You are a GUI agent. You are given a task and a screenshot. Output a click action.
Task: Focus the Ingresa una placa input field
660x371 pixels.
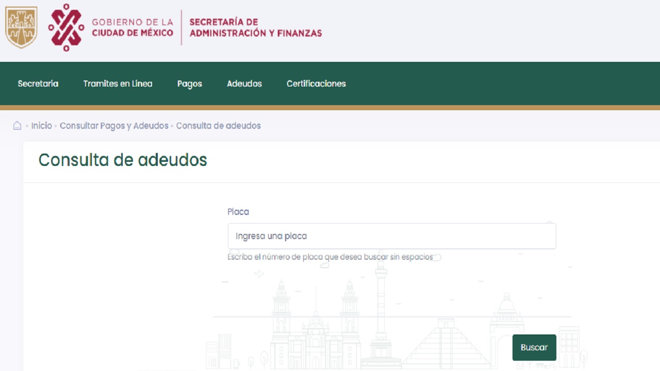pyautogui.click(x=391, y=236)
